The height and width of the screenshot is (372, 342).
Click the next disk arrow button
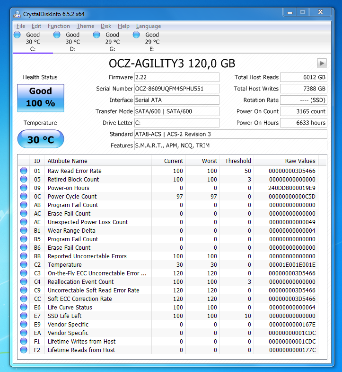[x=322, y=63]
